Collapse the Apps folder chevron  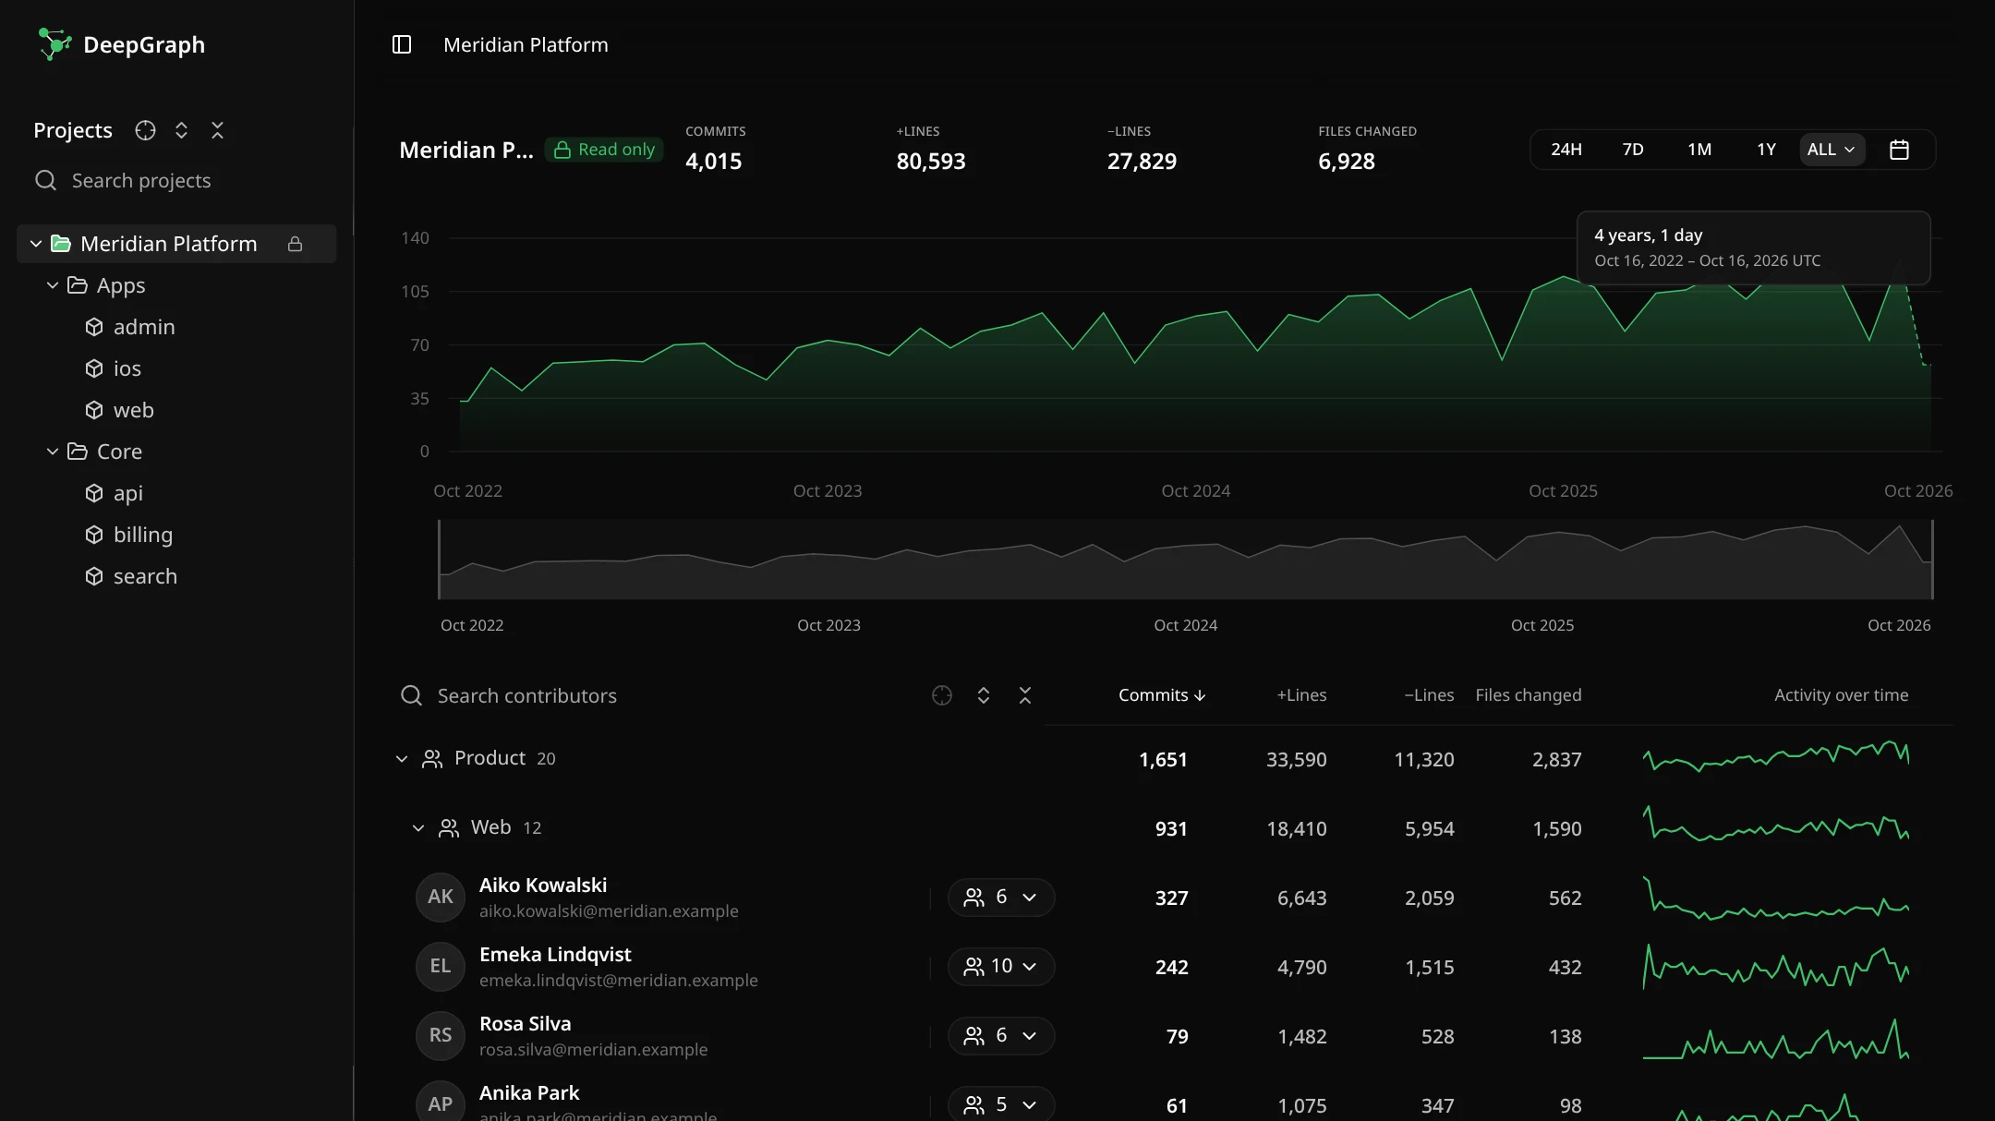tap(53, 285)
